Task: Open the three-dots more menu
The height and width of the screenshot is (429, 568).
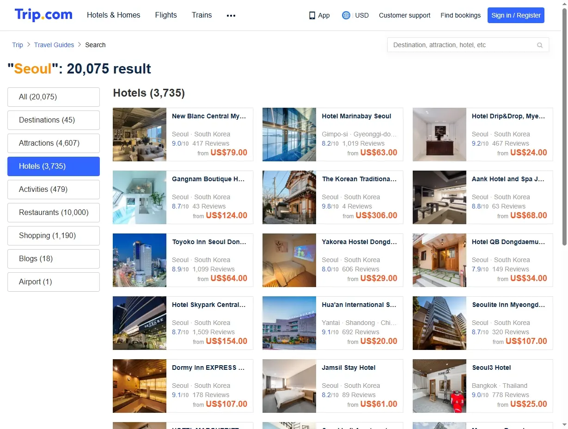Action: (231, 15)
